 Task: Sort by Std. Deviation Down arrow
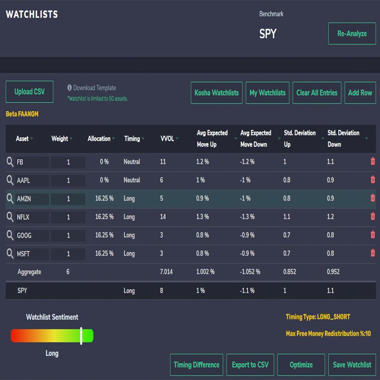coord(366,139)
